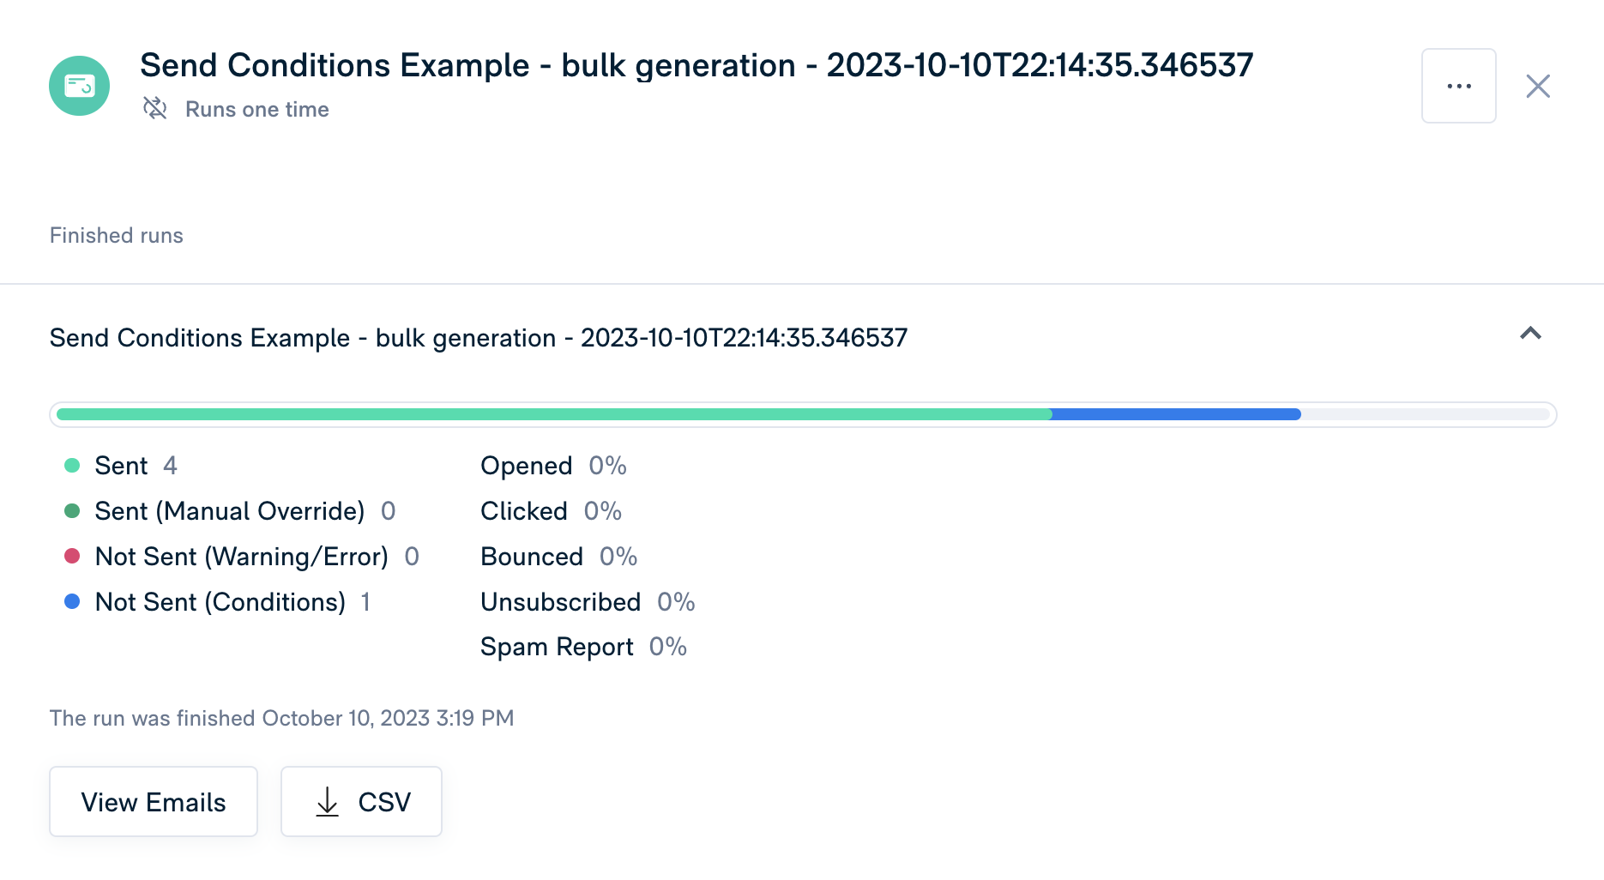Select the Not Sent (Conditions) 1 entry
This screenshot has width=1604, height=880.
(x=232, y=602)
